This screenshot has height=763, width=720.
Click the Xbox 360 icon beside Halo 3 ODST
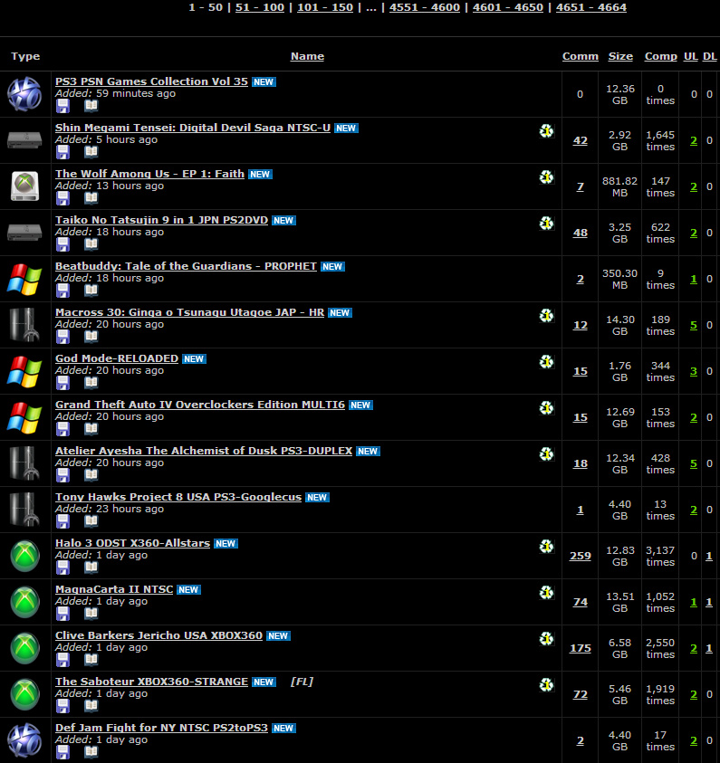24,556
